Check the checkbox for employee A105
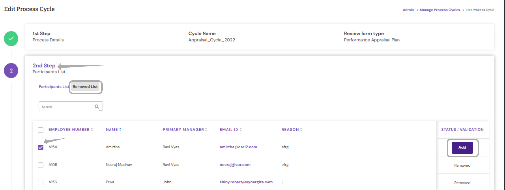Image resolution: width=505 pixels, height=190 pixels. click(41, 165)
